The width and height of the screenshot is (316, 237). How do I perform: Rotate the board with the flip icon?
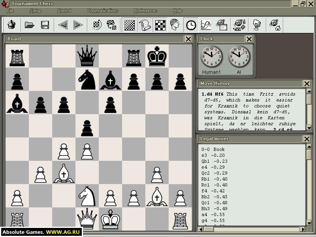tap(97, 25)
